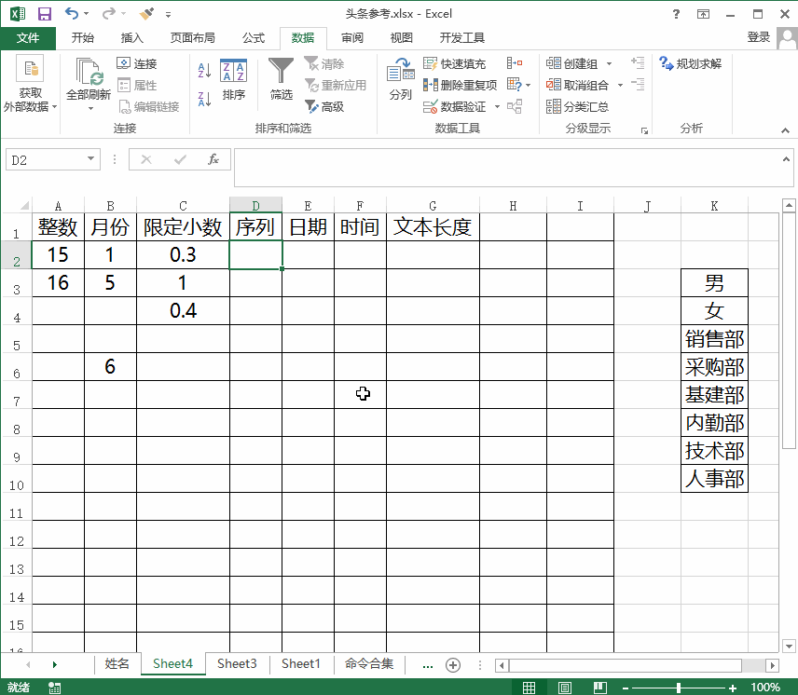Image resolution: width=798 pixels, height=695 pixels.
Task: Sort ascending A to Z
Action: tap(204, 70)
